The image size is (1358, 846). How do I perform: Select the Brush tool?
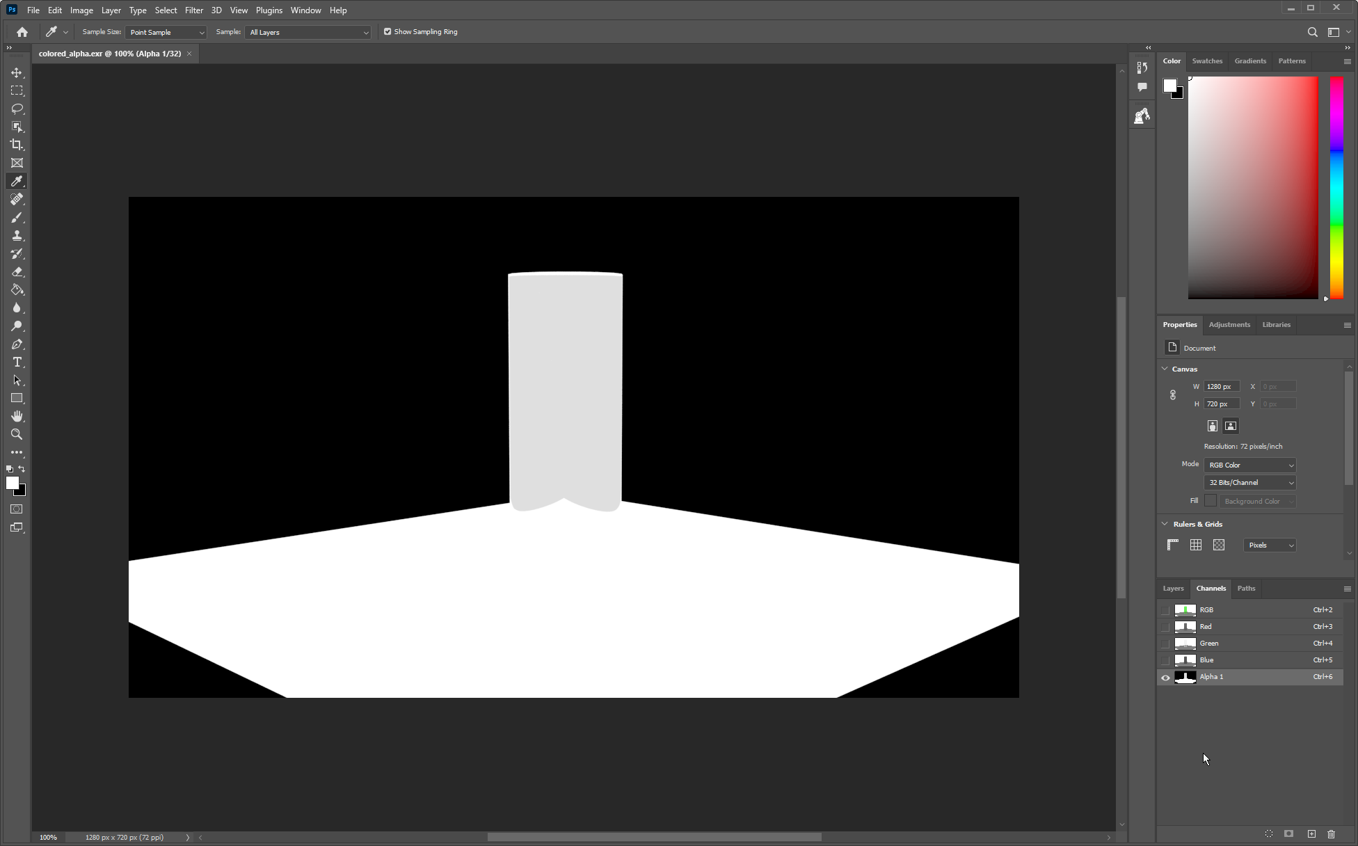[x=17, y=217]
